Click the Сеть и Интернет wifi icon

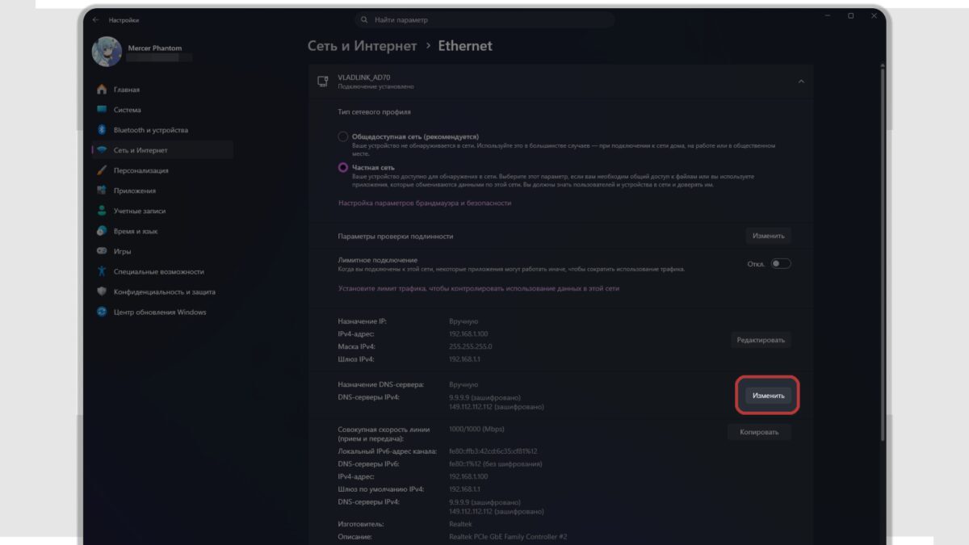point(102,150)
